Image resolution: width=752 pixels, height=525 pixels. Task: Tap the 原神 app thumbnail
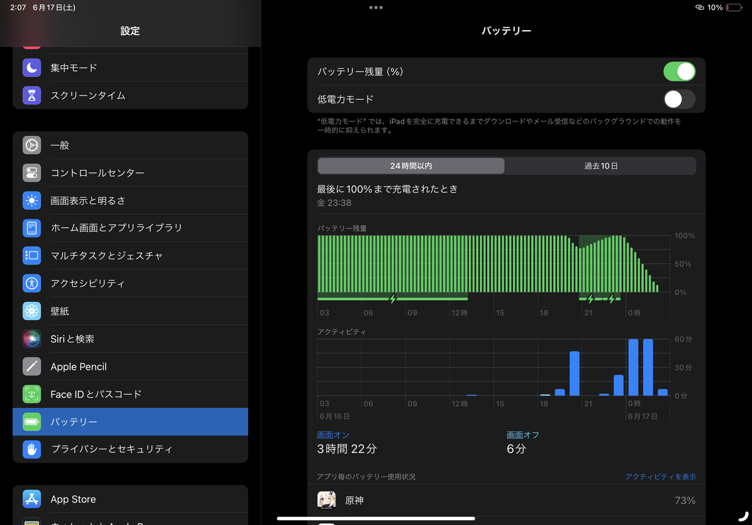tap(326, 500)
